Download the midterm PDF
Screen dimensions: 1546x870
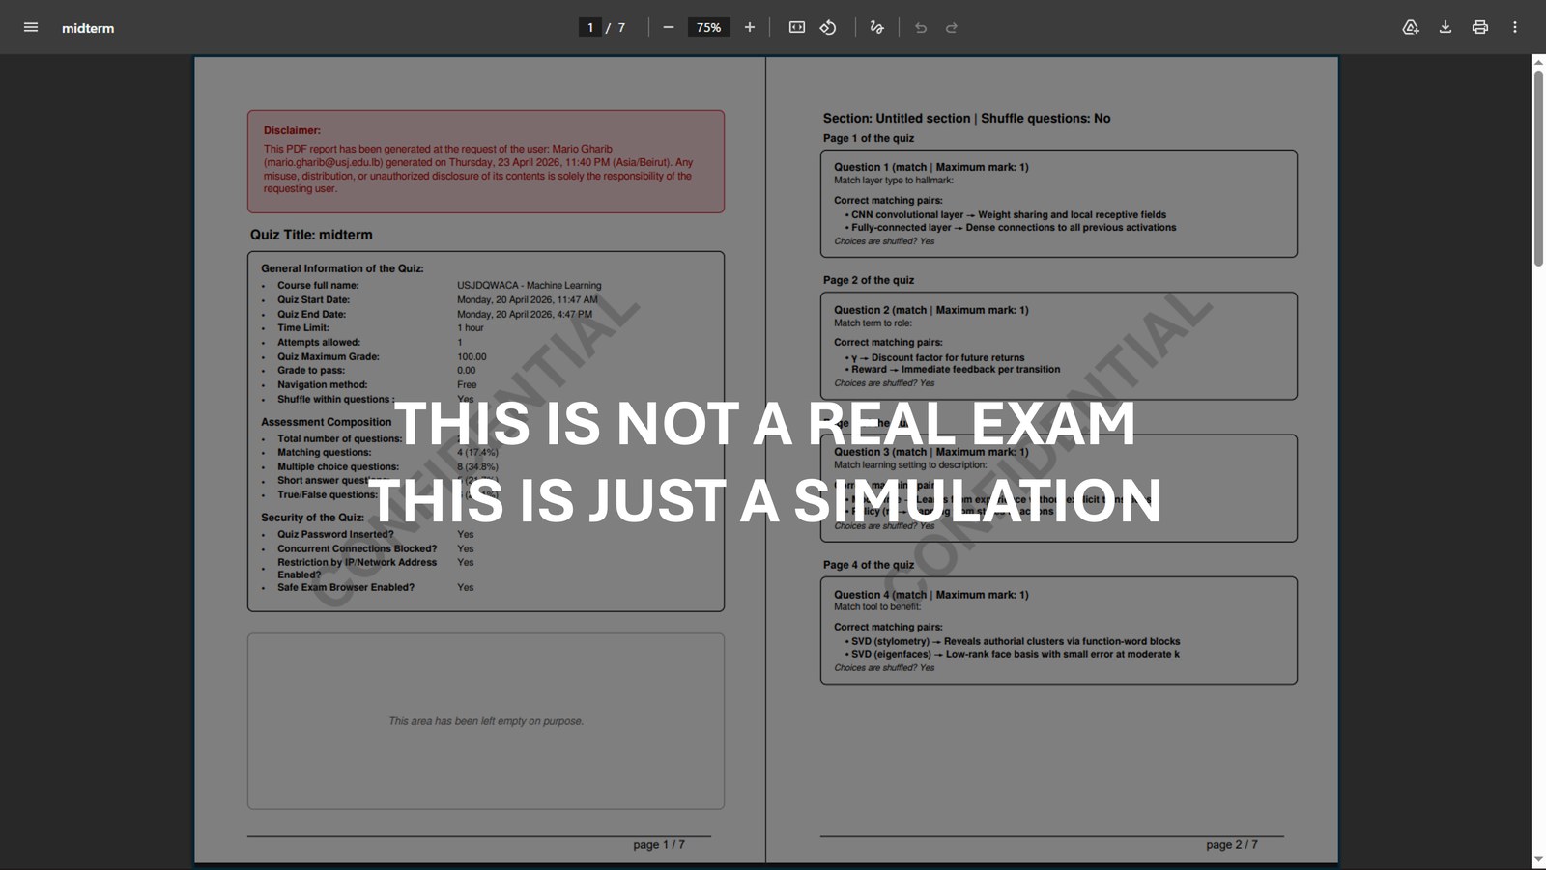tap(1446, 27)
